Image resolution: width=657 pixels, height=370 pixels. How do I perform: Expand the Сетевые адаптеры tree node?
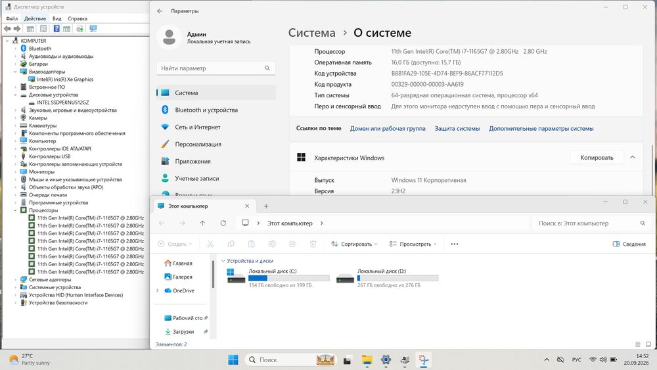(x=16, y=279)
